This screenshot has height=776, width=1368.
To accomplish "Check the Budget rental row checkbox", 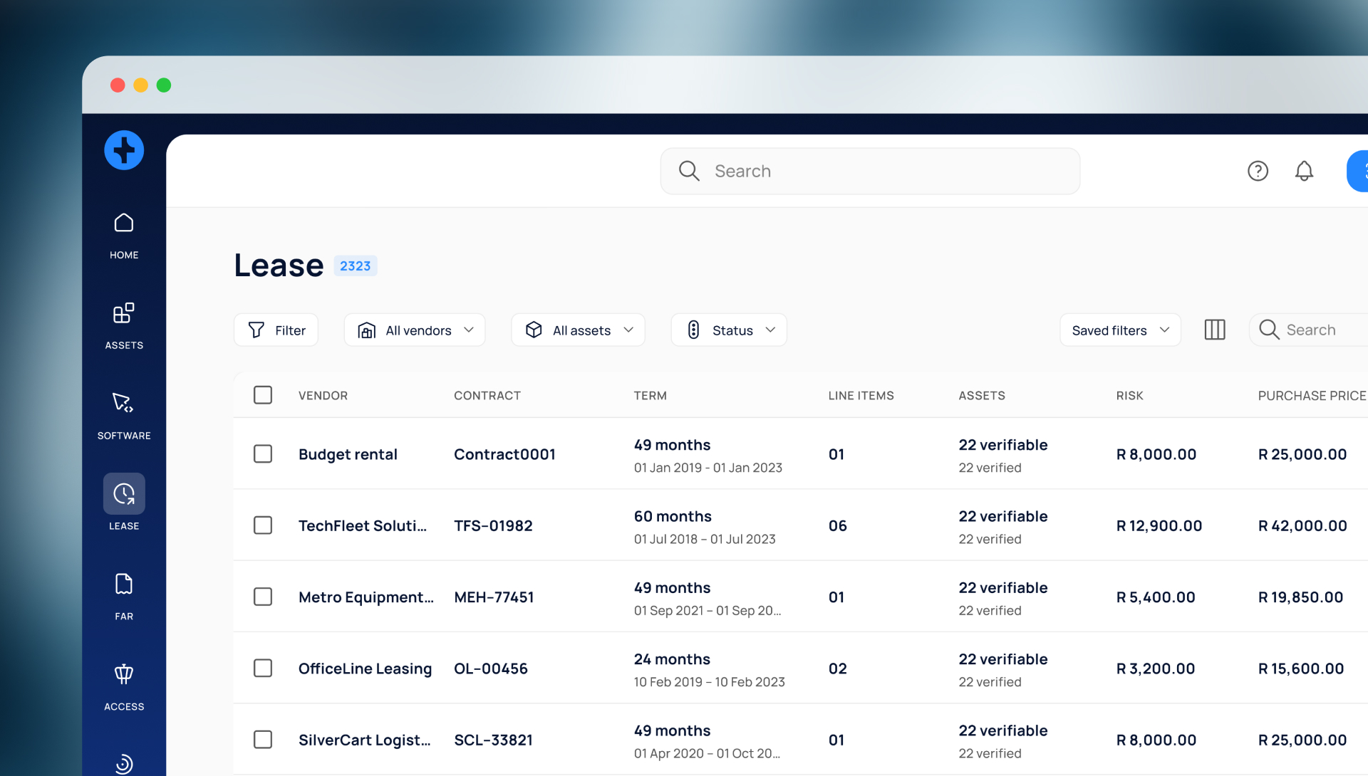I will pos(263,453).
